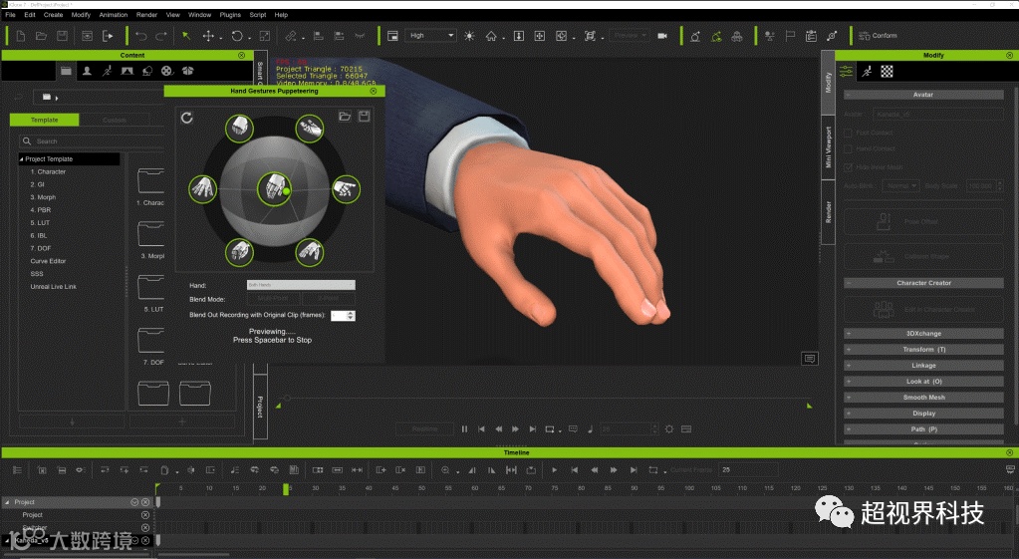1019x559 pixels.
Task: Create a new project with the toolbar icon
Action: [21, 36]
